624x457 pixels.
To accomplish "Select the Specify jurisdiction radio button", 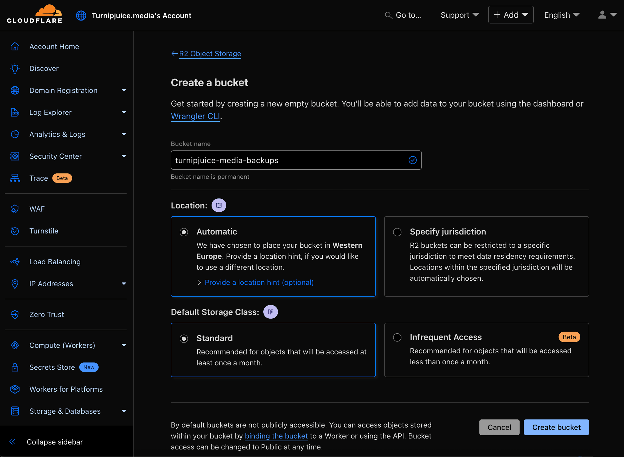I will (397, 232).
